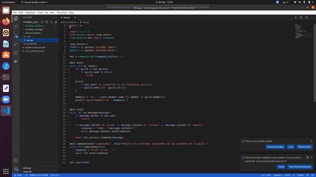Viewport: 316px width, 177px height.
Task: Open the feedback icon in status bar
Action: click(308, 175)
